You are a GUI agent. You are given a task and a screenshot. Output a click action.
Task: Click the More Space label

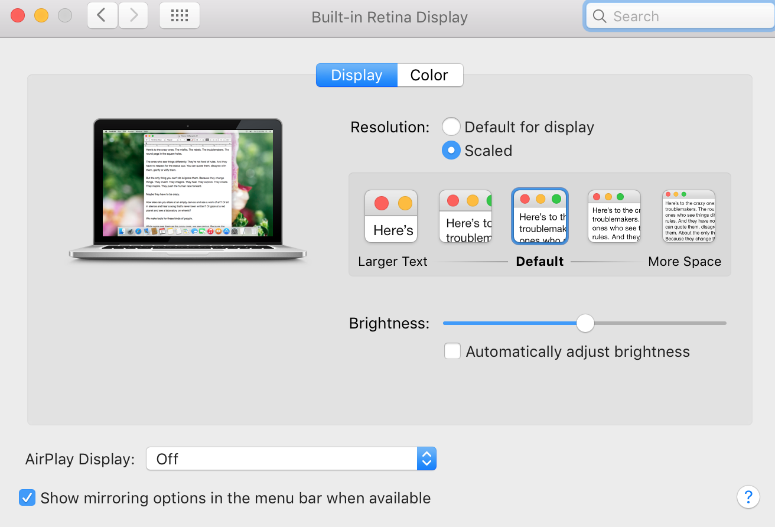[685, 262]
